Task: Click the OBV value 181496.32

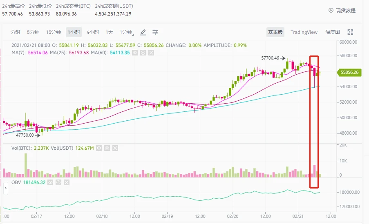Action: [34, 182]
